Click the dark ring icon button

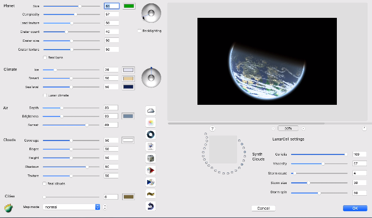(151, 134)
